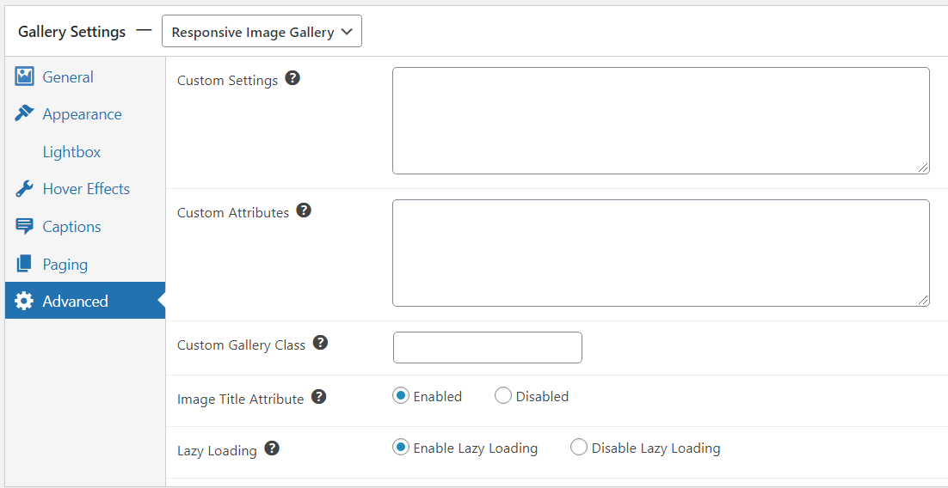Choose Enable Lazy Loading radio button
948x488 pixels.
401,448
